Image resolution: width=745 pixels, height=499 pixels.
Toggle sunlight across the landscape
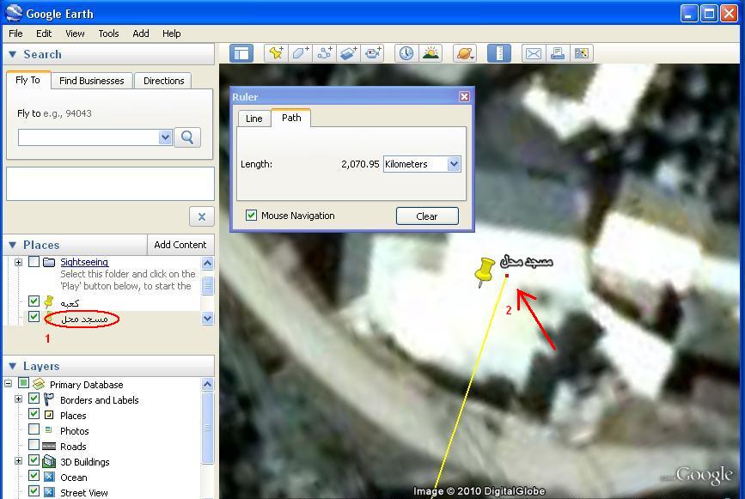[x=431, y=53]
